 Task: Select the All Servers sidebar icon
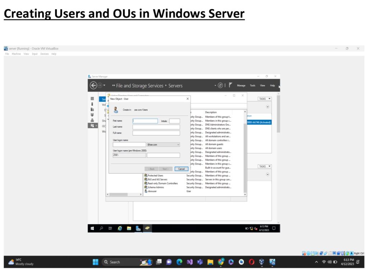tap(92, 109)
